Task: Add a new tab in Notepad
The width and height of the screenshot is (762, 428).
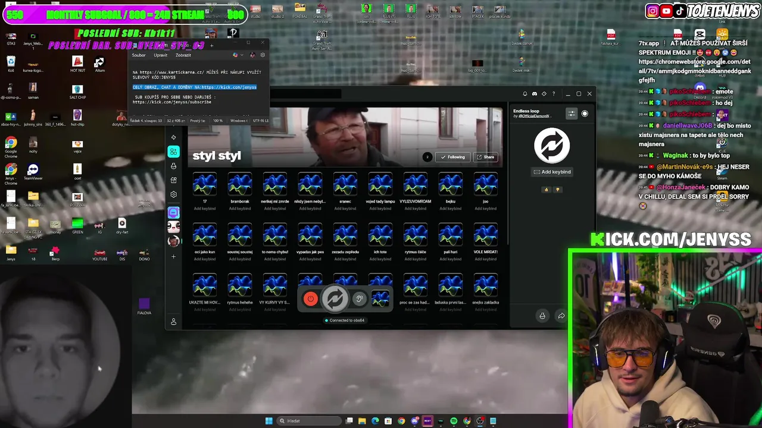Action: [211, 45]
